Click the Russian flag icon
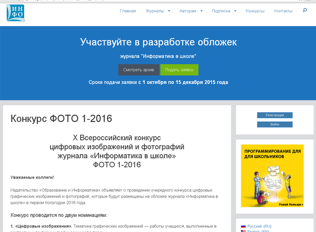Screen dimensions: 316x232 [x=243, y=226]
